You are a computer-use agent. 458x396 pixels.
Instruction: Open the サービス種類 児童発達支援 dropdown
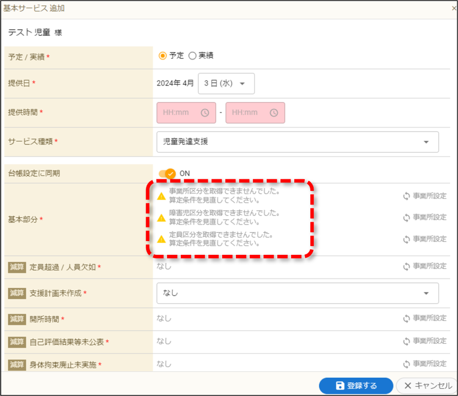click(298, 142)
